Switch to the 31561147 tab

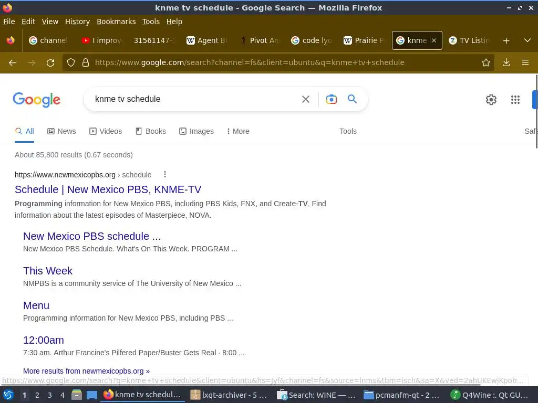tap(154, 40)
